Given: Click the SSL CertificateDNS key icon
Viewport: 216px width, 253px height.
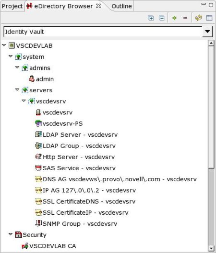Looking at the screenshot, I should coord(38,201).
